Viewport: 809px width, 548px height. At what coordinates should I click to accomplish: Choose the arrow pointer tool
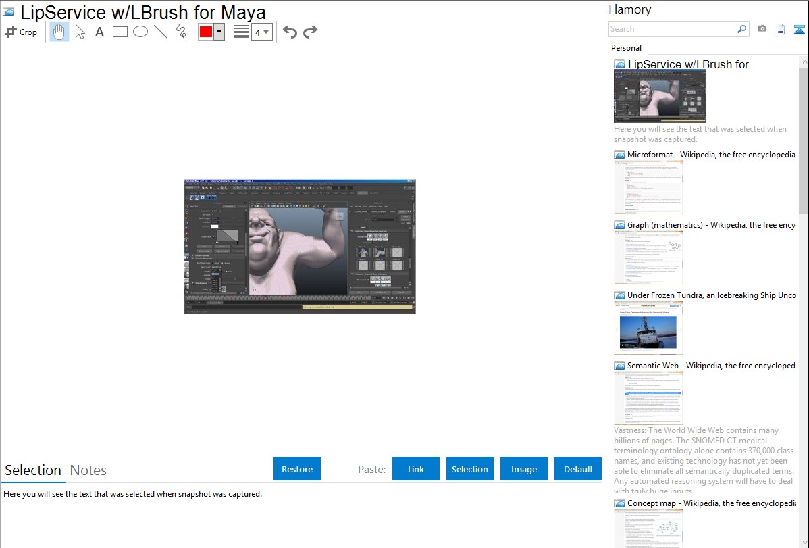(x=80, y=32)
